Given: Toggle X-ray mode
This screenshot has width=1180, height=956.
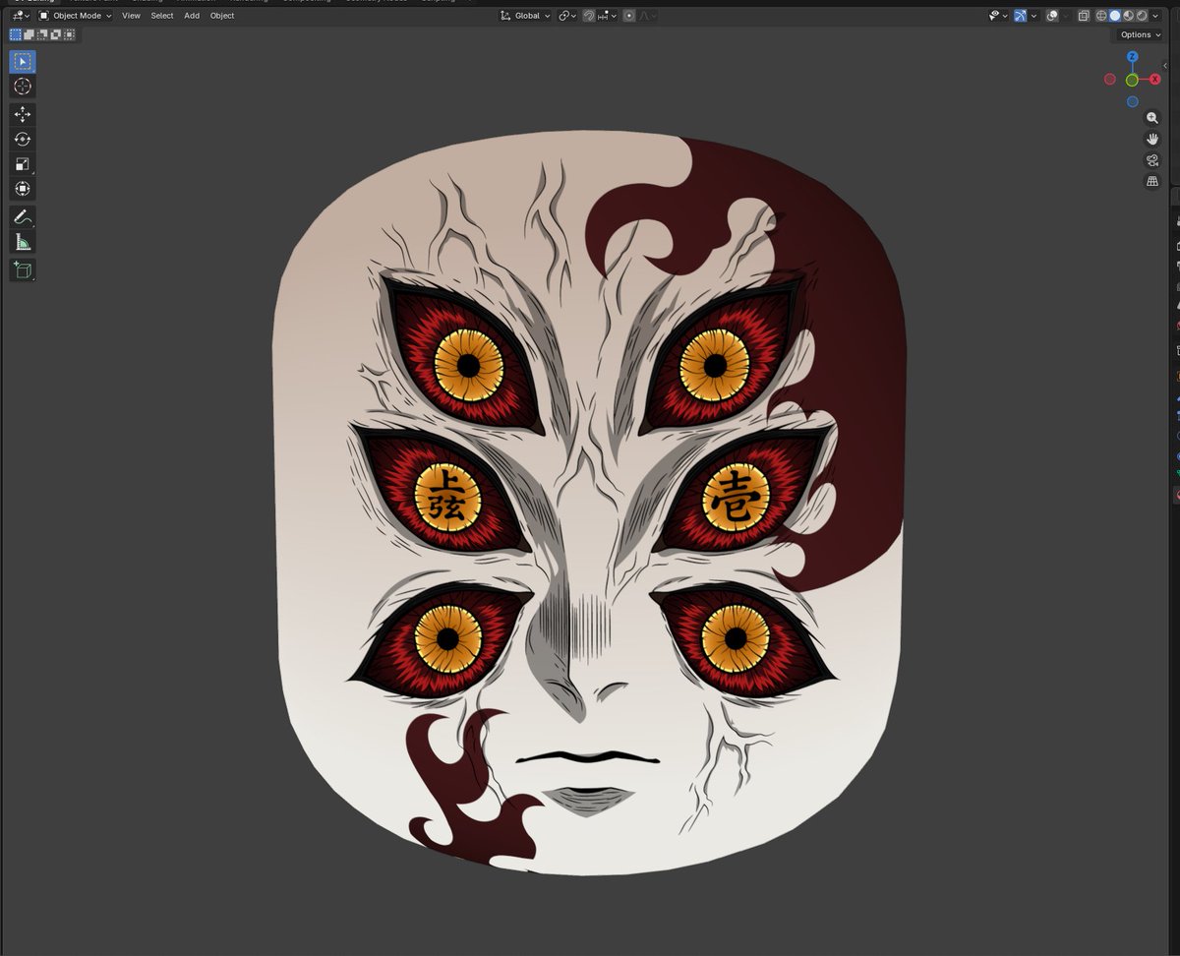Looking at the screenshot, I should tap(1084, 16).
